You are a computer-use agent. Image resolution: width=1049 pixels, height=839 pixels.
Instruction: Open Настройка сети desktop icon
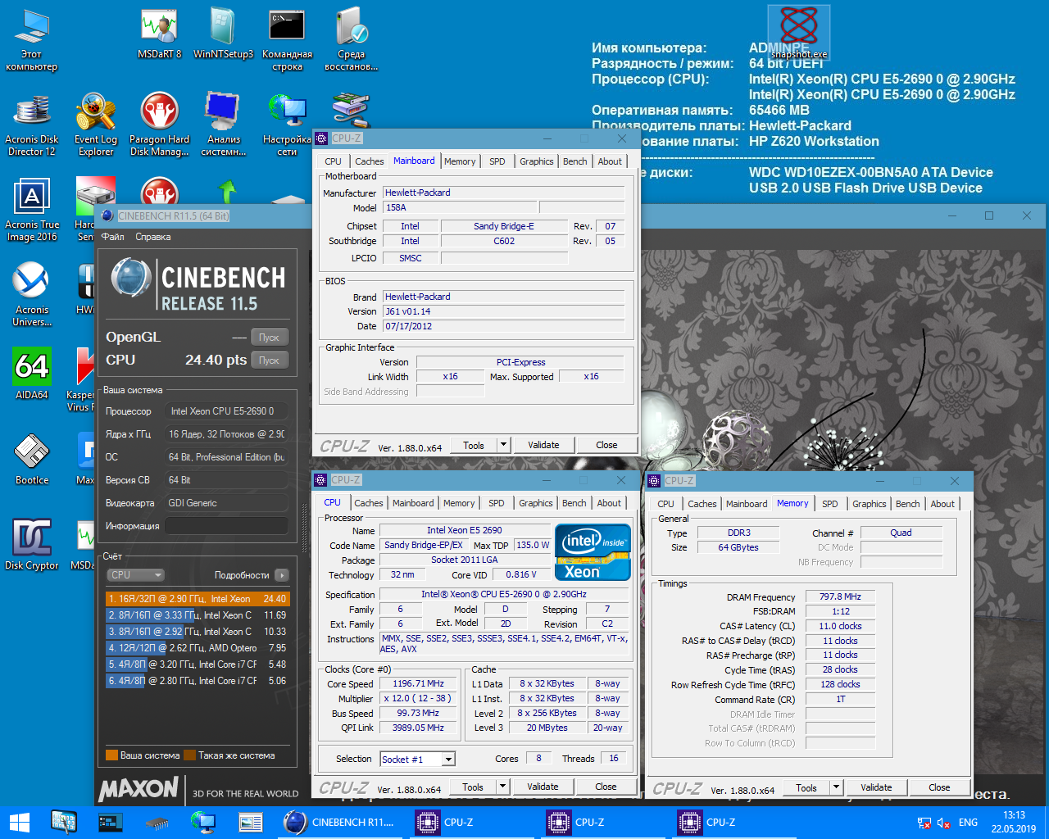click(x=287, y=125)
